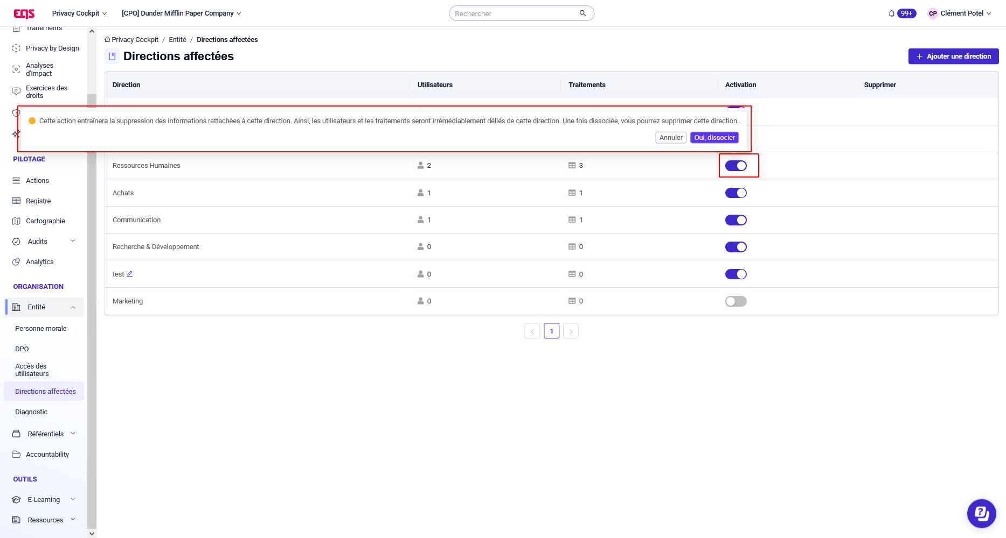This screenshot has width=1006, height=538.
Task: Click the Analyses d'impact icon
Action: click(x=16, y=69)
